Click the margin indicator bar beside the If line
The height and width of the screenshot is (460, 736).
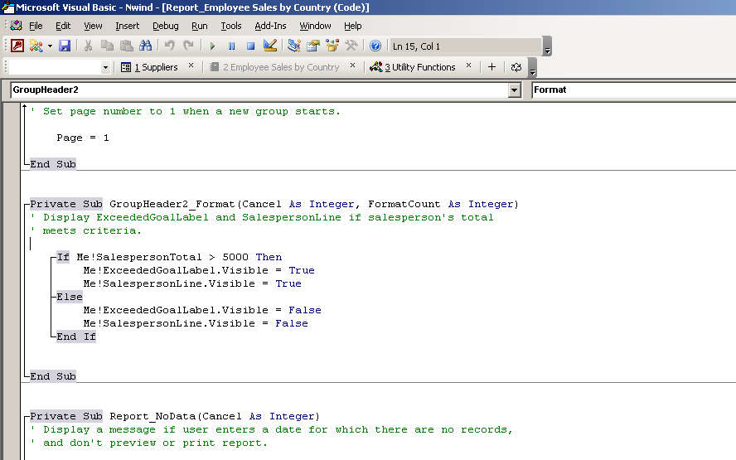(12, 257)
